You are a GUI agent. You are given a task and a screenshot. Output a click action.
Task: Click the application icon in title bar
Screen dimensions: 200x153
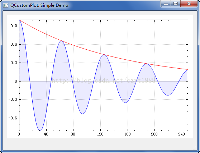(5, 5)
